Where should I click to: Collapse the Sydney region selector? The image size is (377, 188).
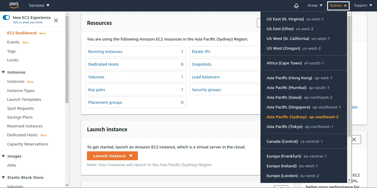coord(338,6)
